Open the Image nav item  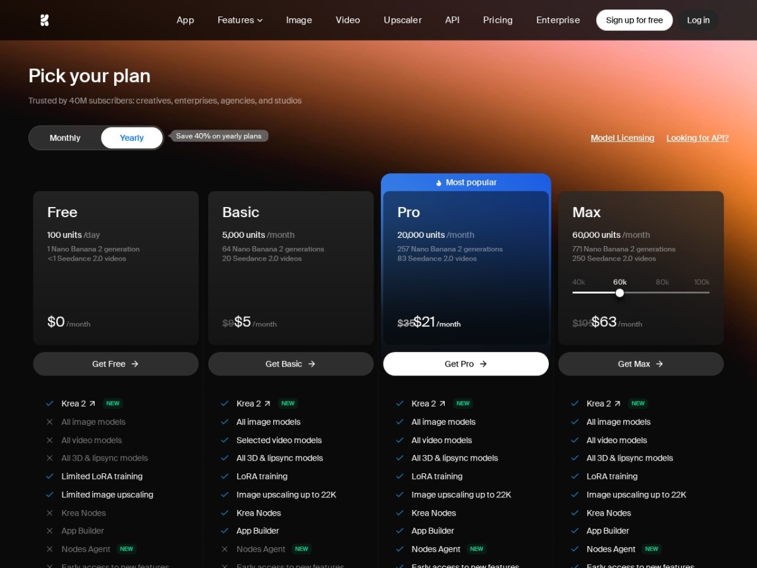pyautogui.click(x=299, y=20)
